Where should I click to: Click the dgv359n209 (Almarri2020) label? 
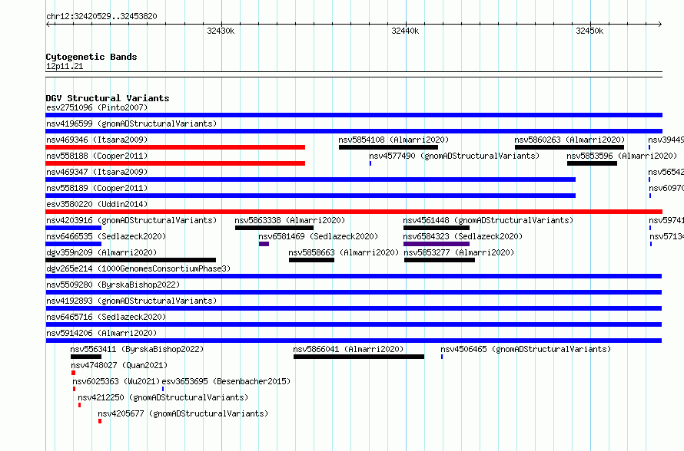(x=101, y=252)
